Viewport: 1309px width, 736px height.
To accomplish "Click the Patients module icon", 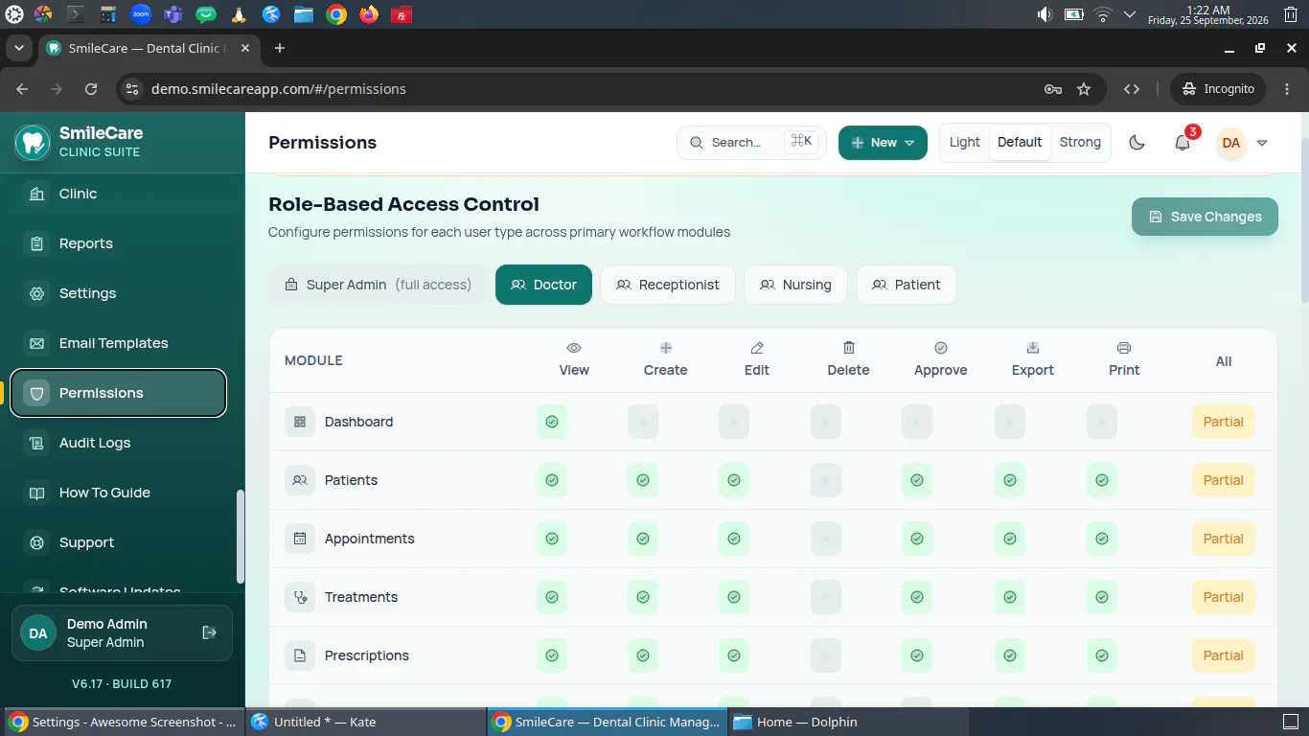I will (300, 480).
